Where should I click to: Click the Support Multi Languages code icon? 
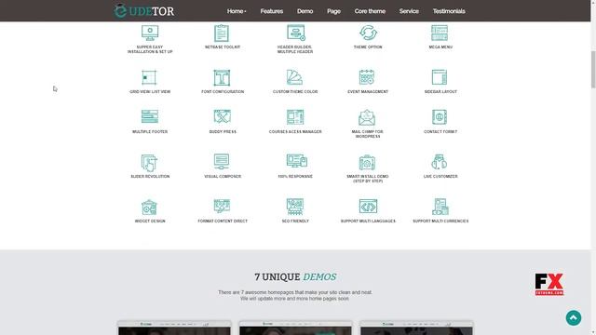click(x=369, y=207)
